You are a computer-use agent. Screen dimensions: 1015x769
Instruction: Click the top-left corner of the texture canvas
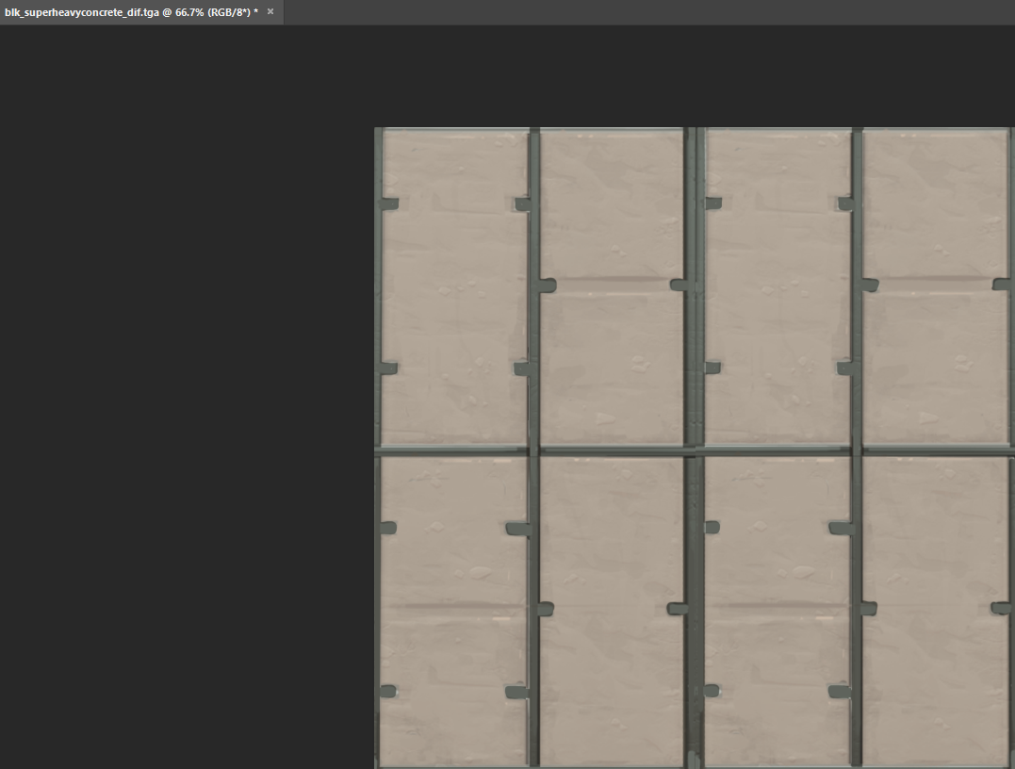(x=376, y=129)
